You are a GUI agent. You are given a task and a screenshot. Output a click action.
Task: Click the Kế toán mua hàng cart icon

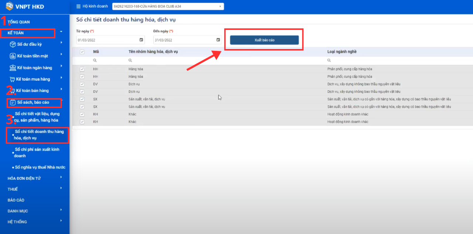pyautogui.click(x=12, y=79)
